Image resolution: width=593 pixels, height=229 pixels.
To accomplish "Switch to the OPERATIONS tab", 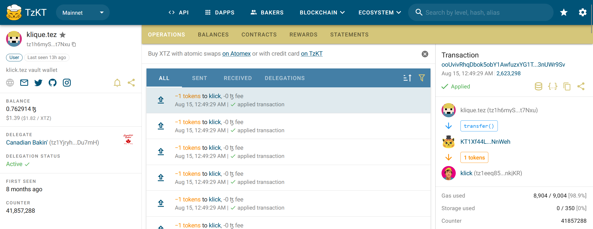I will (166, 35).
